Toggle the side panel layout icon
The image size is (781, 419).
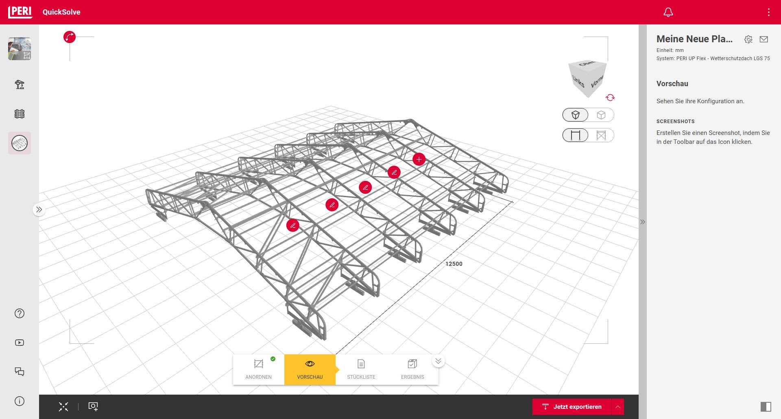click(766, 406)
